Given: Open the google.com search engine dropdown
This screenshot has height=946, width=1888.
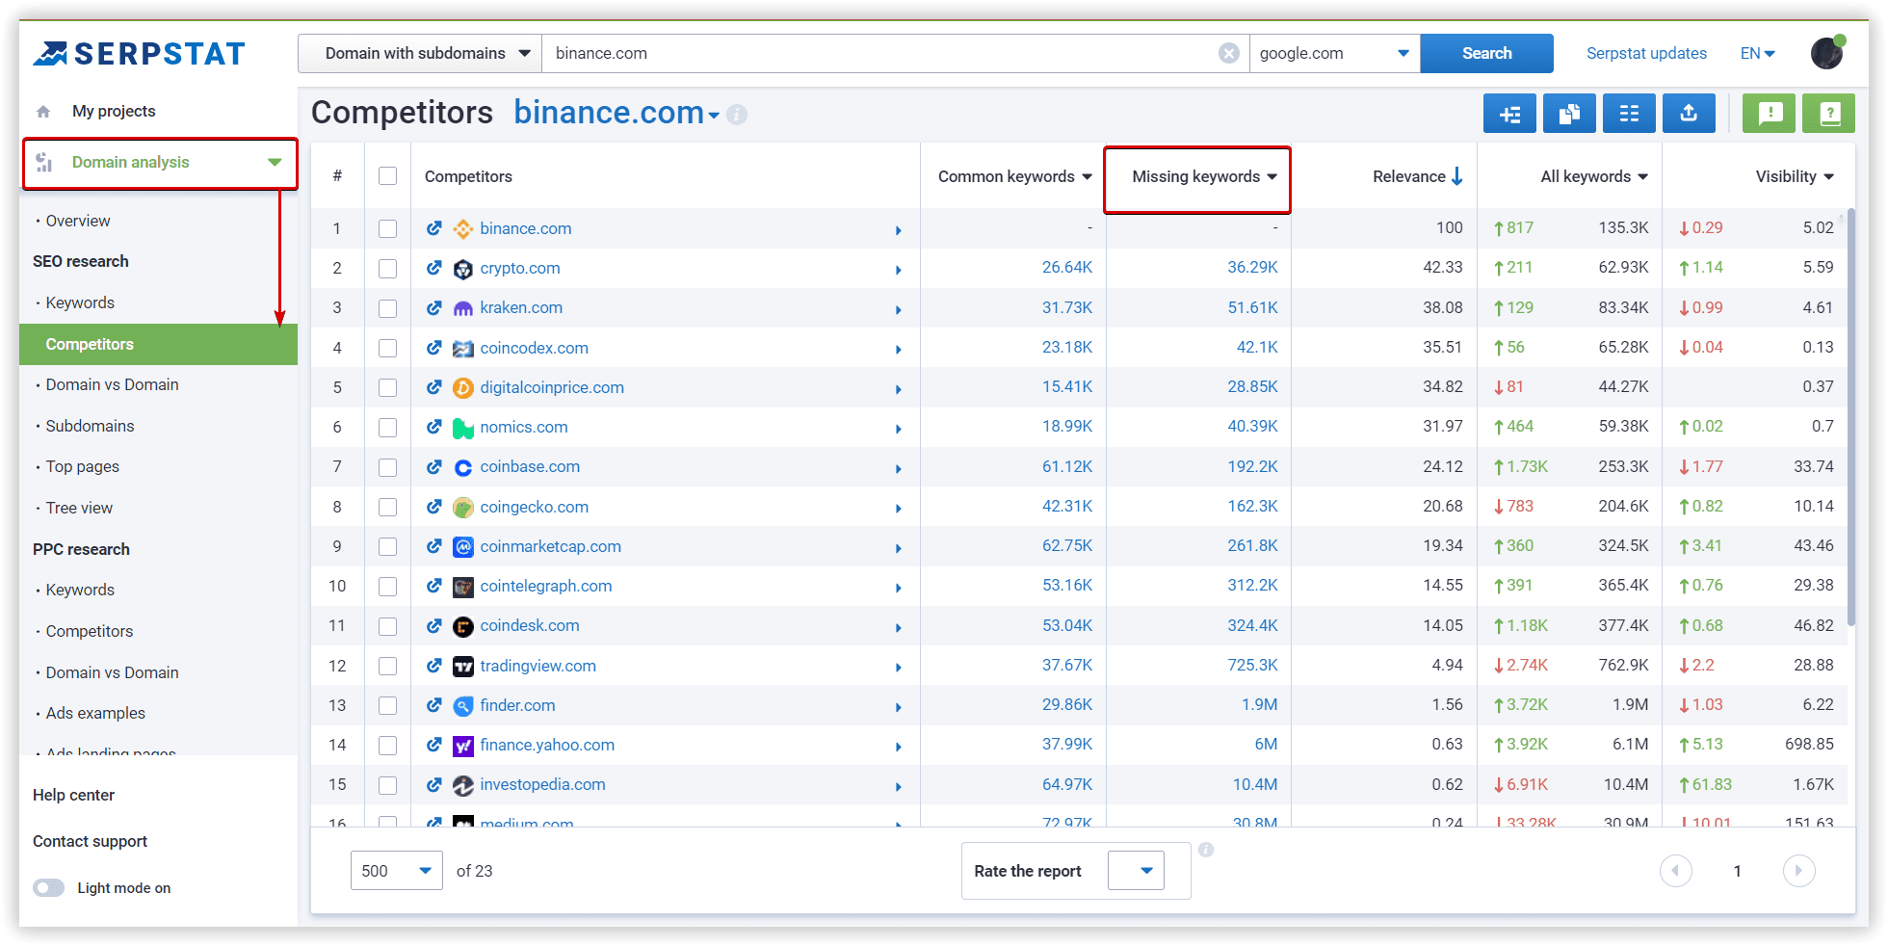Looking at the screenshot, I should click(x=1335, y=53).
